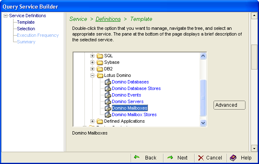Click the Domino Databases service icon
This screenshot has height=164, width=259.
coord(108,82)
